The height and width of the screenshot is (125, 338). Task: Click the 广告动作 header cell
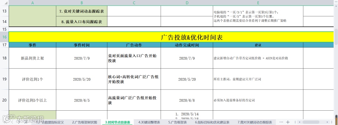(x=134, y=45)
